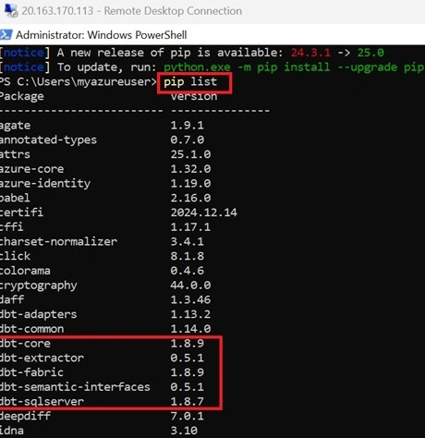The height and width of the screenshot is (438, 425).
Task: Click the charset-normalizer package name
Action: pyautogui.click(x=58, y=241)
